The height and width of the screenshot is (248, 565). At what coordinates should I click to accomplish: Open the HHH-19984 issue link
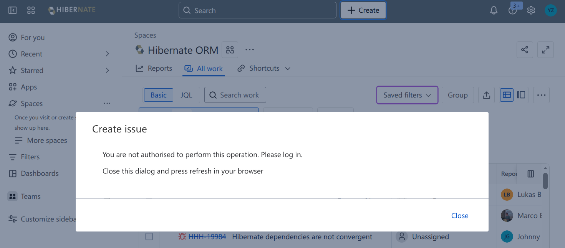point(207,236)
